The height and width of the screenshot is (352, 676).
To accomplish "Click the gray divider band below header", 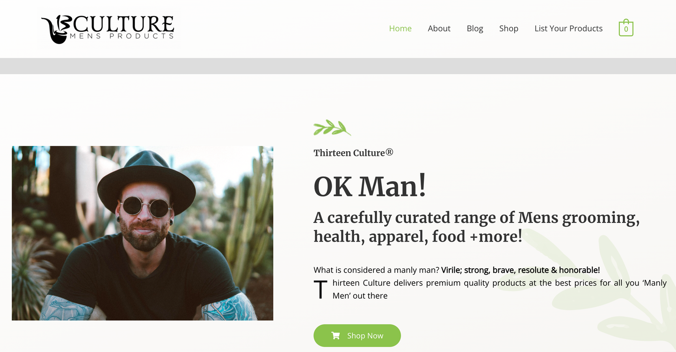I will coord(338,66).
